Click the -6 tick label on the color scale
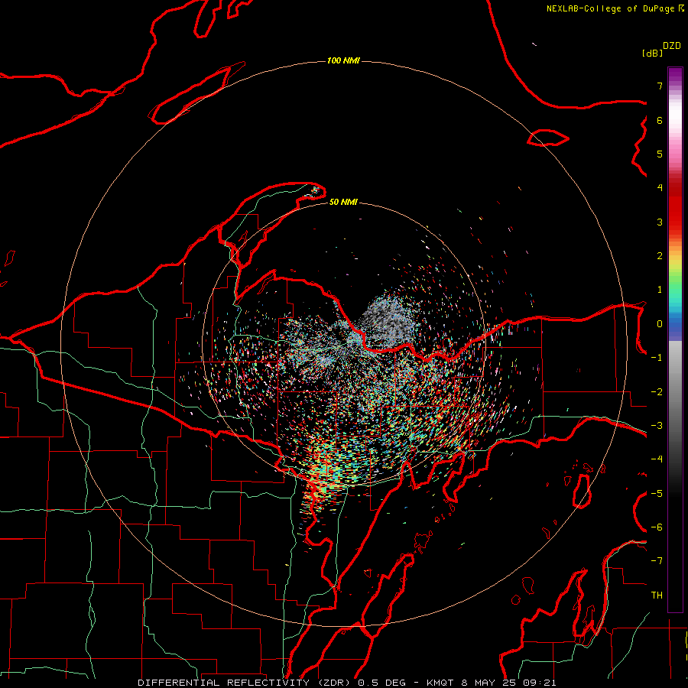688x688 pixels. pos(657,527)
